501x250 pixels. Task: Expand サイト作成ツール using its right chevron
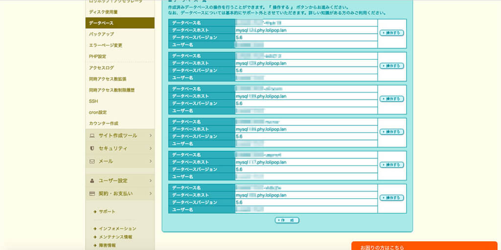click(150, 136)
